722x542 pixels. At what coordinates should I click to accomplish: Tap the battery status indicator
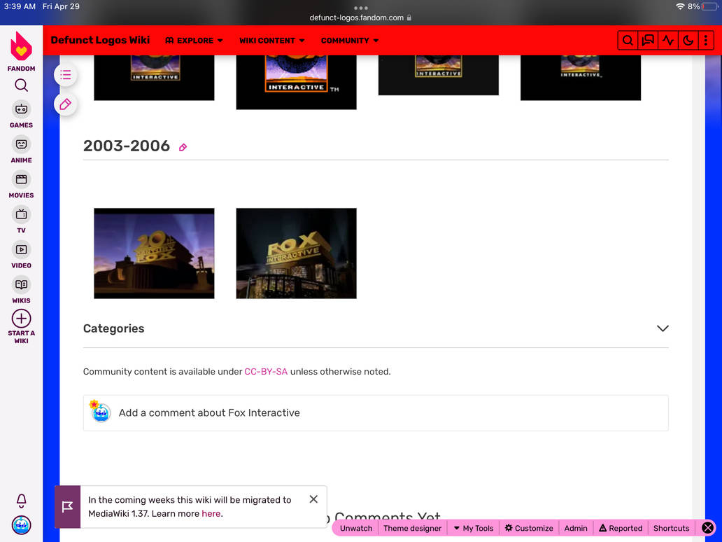(x=709, y=6)
